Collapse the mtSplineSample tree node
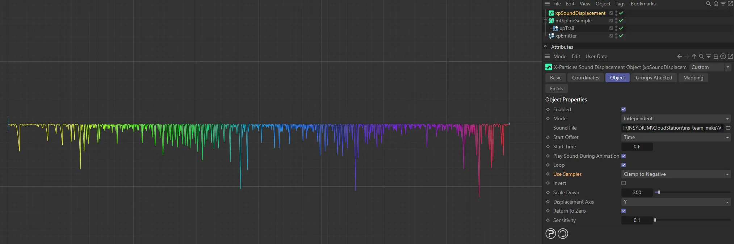Viewport: 734px width, 244px height. [545, 21]
